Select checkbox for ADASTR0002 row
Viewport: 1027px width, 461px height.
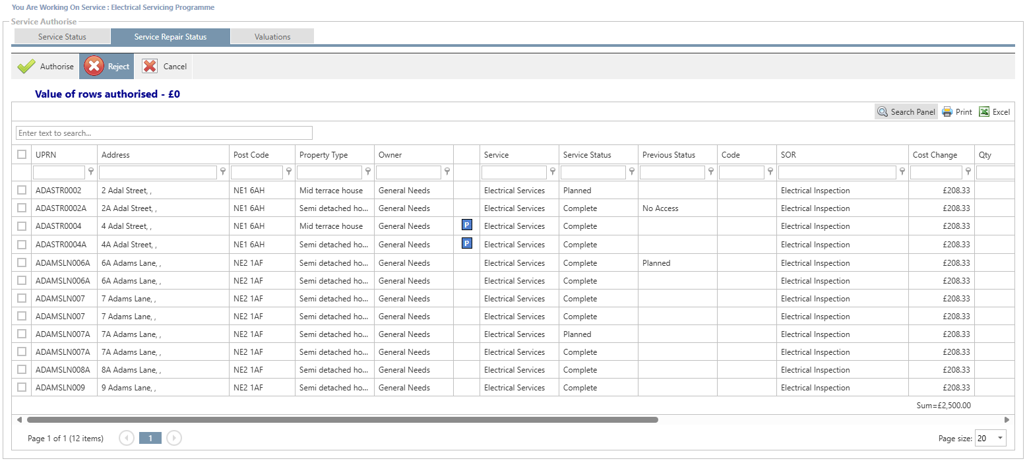(22, 190)
